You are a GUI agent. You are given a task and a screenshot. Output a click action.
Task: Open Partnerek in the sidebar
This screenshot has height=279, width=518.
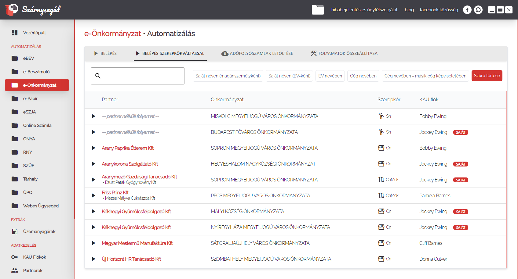point(33,270)
